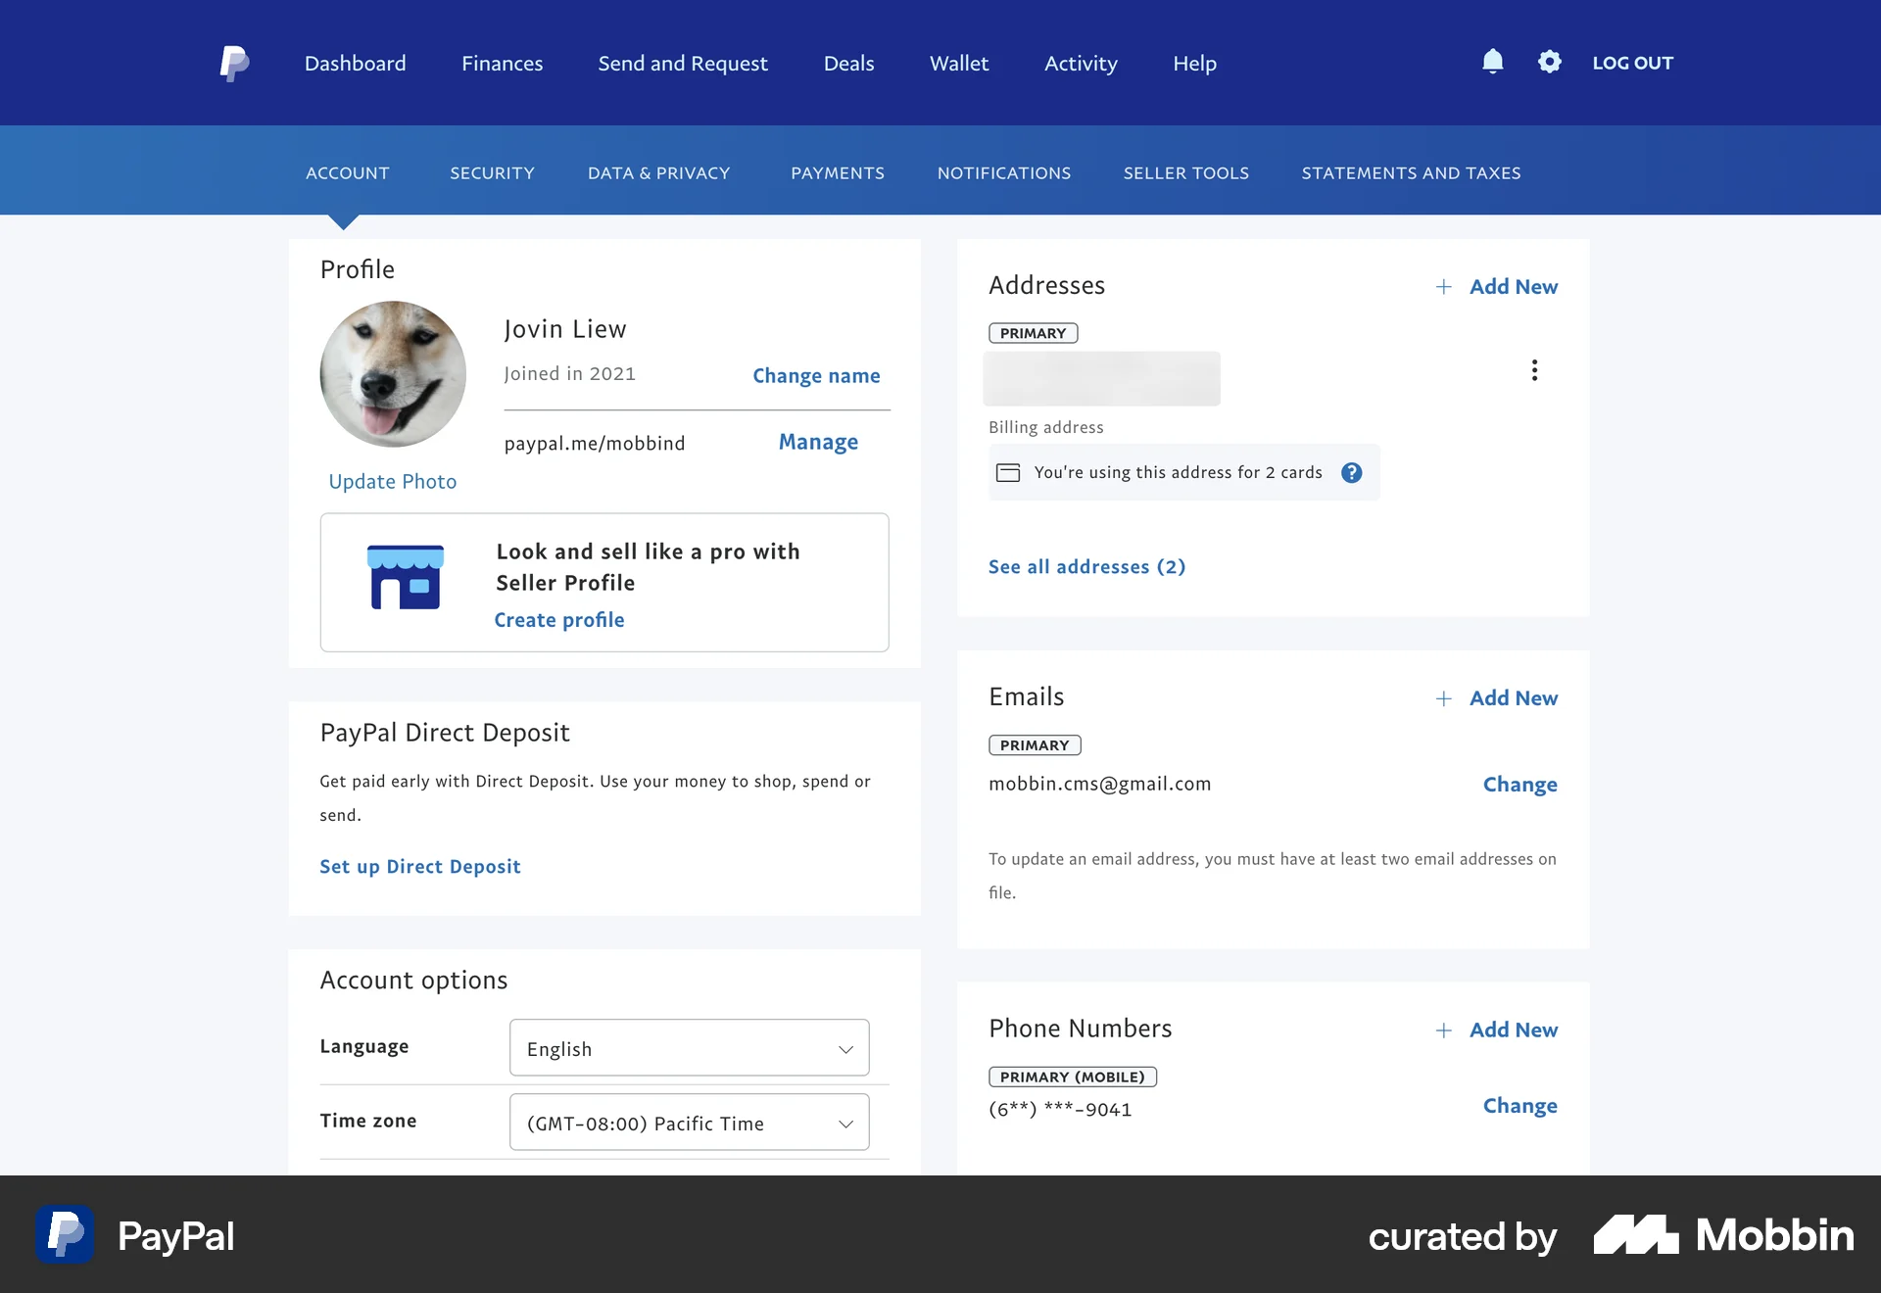Click Set up Direct Deposit
The width and height of the screenshot is (1881, 1293).
click(419, 866)
